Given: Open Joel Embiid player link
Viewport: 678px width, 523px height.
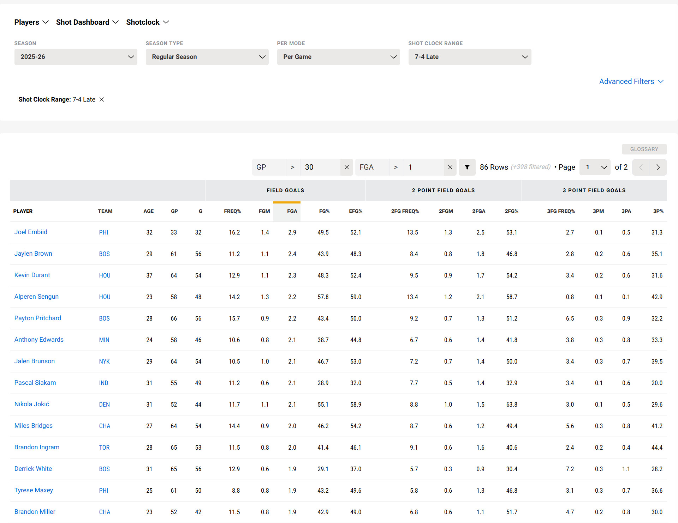Looking at the screenshot, I should coord(31,232).
